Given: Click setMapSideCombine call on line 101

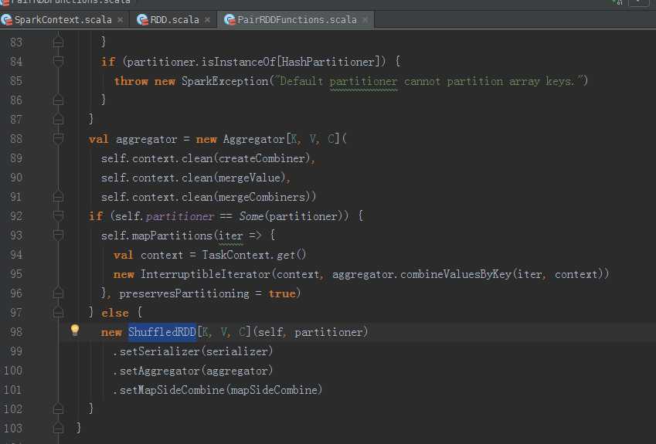Looking at the screenshot, I should [172, 390].
